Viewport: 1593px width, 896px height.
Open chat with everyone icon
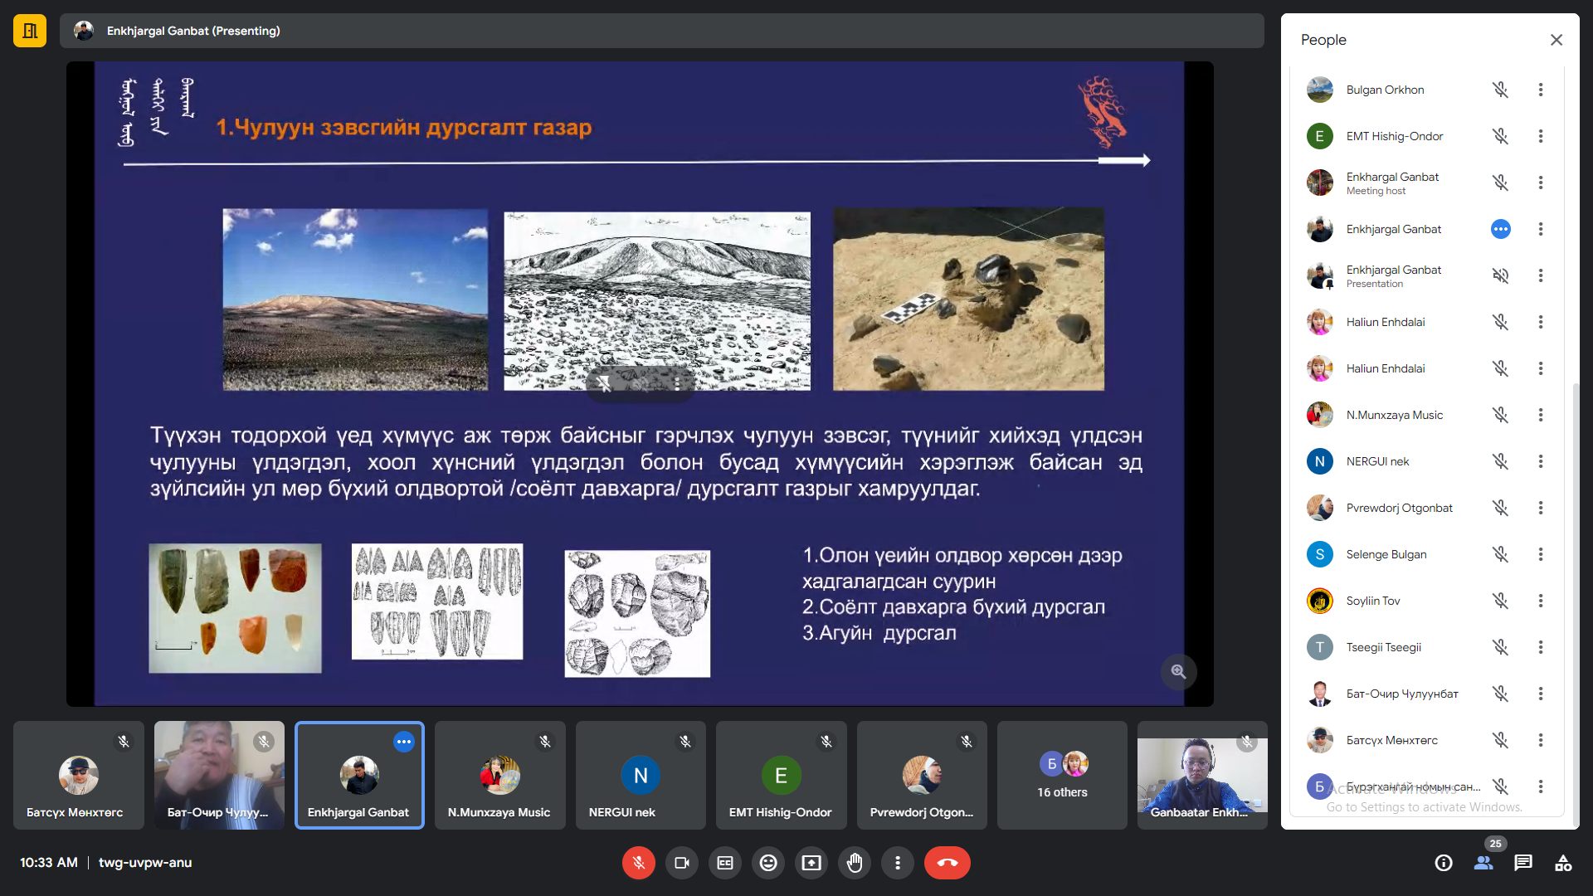1523,863
